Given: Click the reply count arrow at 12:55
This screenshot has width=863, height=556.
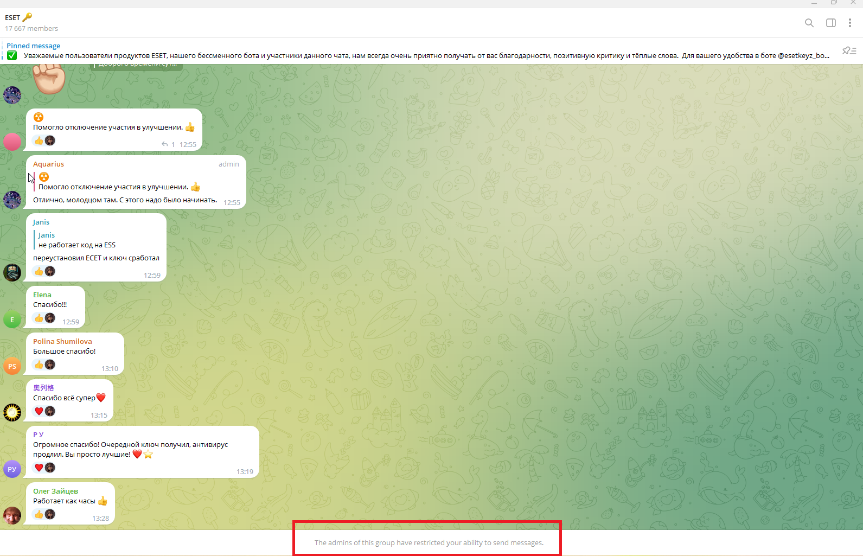Looking at the screenshot, I should pos(168,144).
